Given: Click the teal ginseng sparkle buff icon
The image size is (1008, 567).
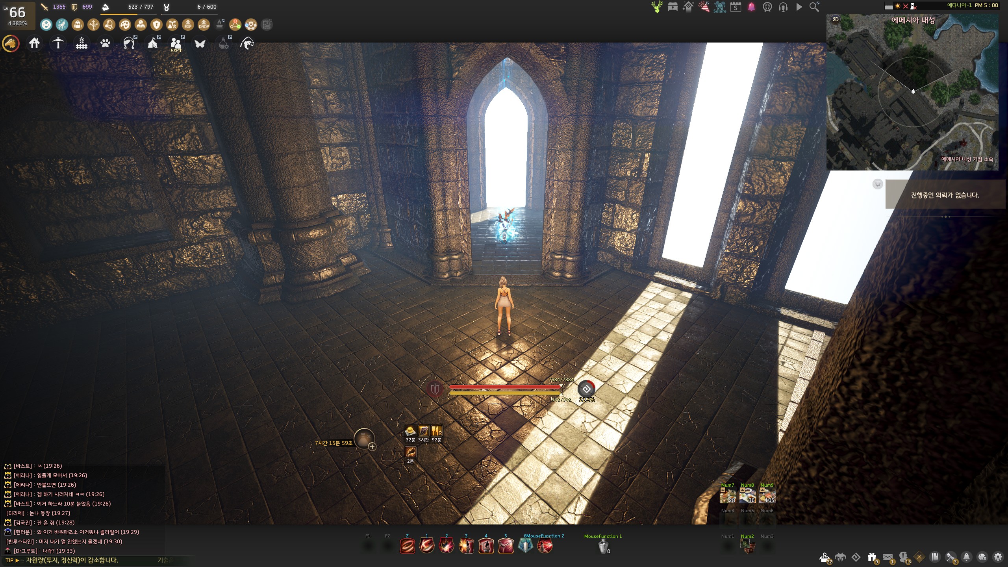Looking at the screenshot, I should click(62, 25).
